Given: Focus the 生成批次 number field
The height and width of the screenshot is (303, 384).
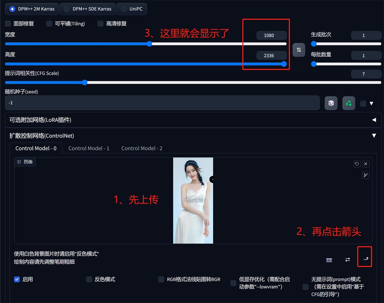Looking at the screenshot, I should [366, 35].
